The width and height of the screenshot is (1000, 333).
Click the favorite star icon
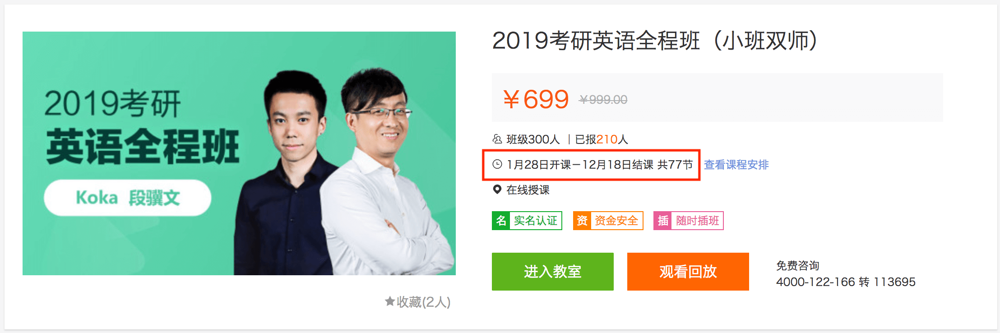390,301
